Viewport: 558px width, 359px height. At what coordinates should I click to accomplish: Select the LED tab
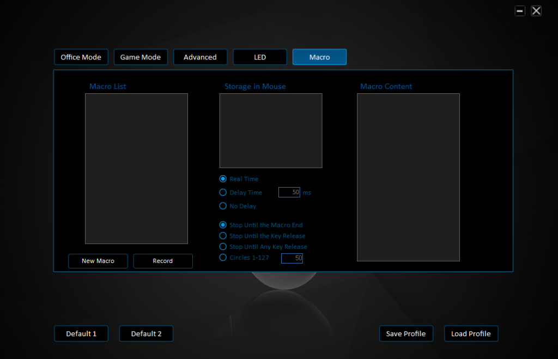pyautogui.click(x=260, y=57)
